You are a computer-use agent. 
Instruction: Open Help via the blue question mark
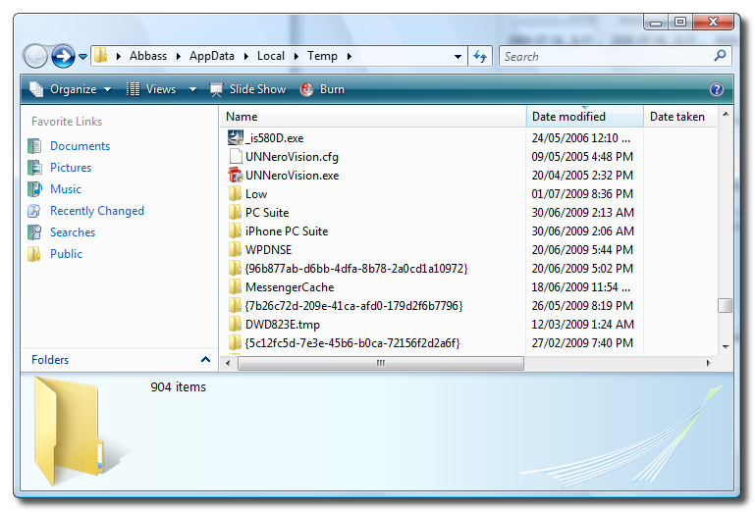coord(717,89)
